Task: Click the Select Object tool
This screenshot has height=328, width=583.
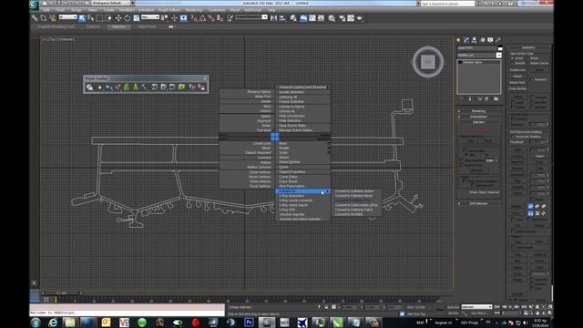Action: point(82,18)
